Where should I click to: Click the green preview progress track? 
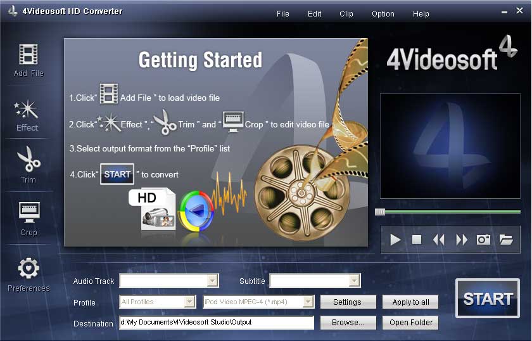453,212
